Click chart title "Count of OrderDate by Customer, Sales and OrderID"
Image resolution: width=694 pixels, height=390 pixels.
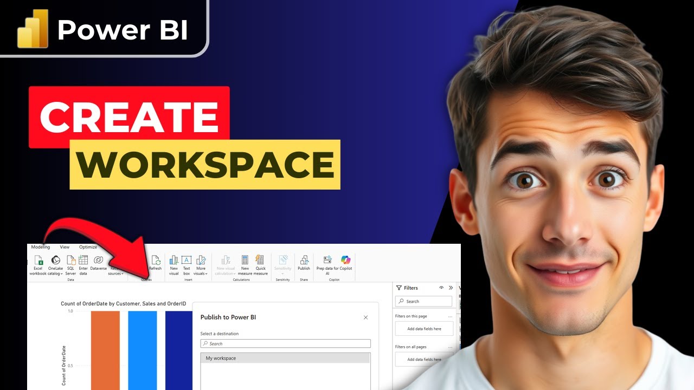click(x=123, y=304)
